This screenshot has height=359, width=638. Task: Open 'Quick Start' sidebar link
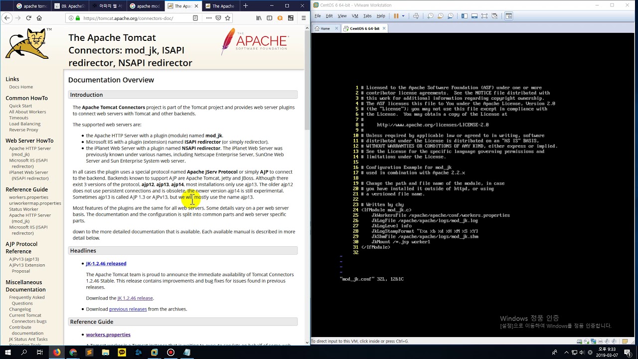[20, 106]
